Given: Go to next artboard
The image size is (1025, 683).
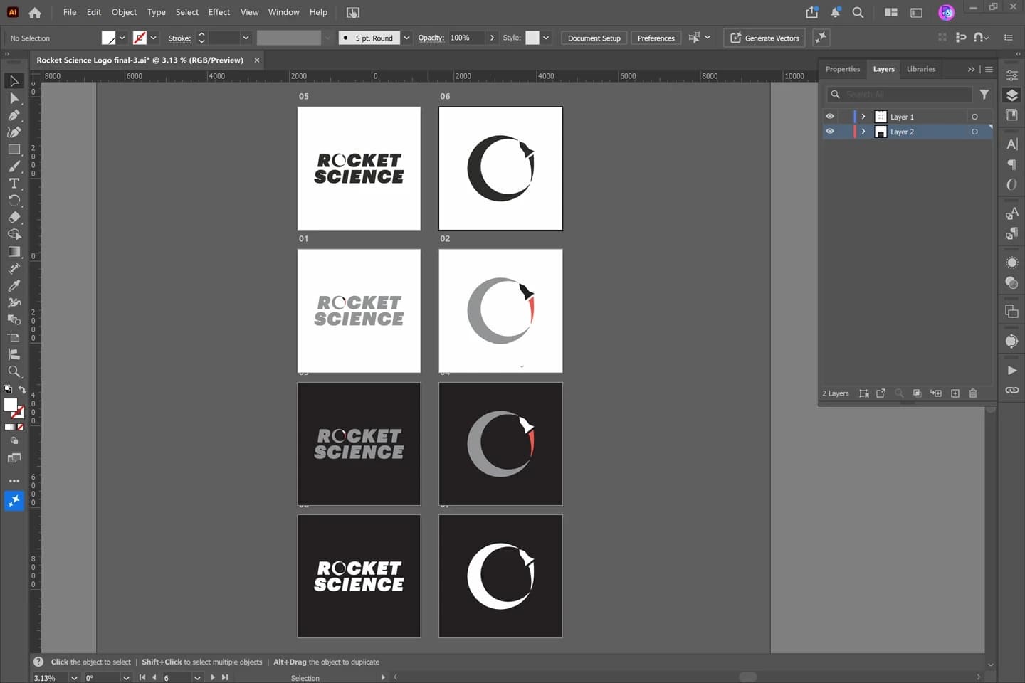Looking at the screenshot, I should point(213,678).
